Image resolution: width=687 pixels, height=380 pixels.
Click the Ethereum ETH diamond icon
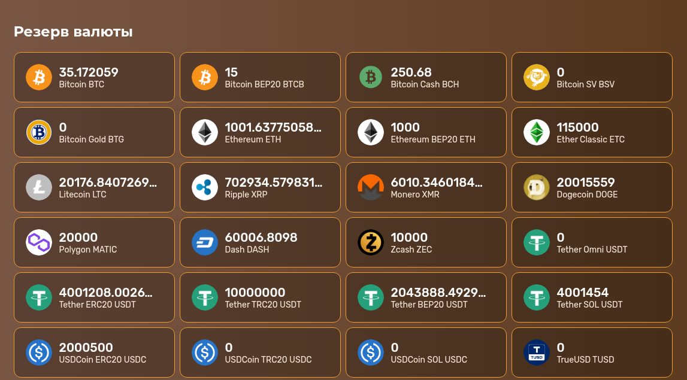pos(205,132)
